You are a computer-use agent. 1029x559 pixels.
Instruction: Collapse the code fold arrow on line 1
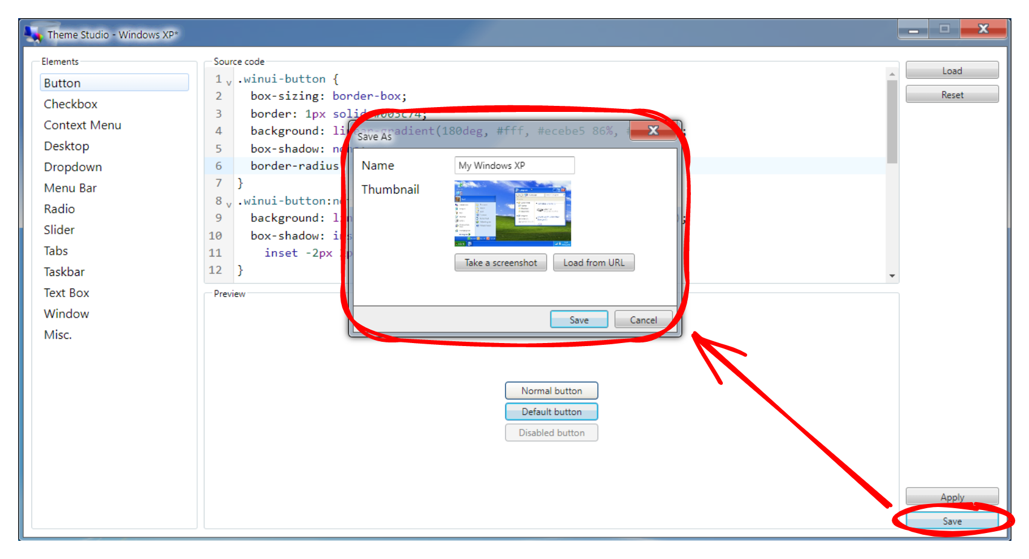[229, 82]
